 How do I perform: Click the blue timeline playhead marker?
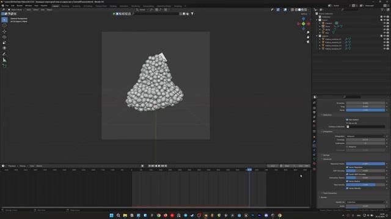point(249,170)
